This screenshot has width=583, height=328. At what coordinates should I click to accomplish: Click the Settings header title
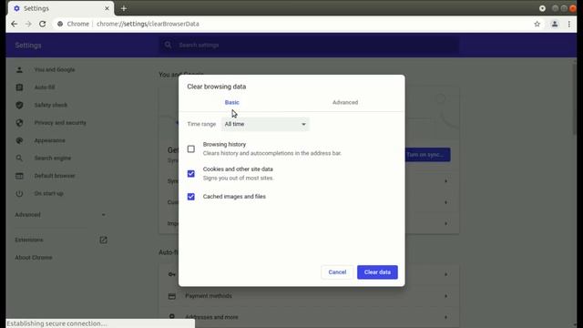[x=28, y=46]
